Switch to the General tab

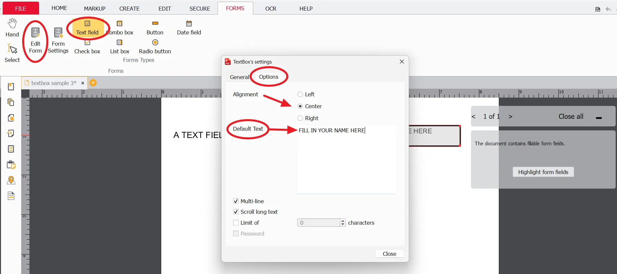click(x=239, y=77)
